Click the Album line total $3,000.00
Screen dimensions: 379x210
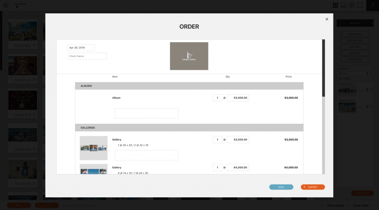click(x=291, y=98)
